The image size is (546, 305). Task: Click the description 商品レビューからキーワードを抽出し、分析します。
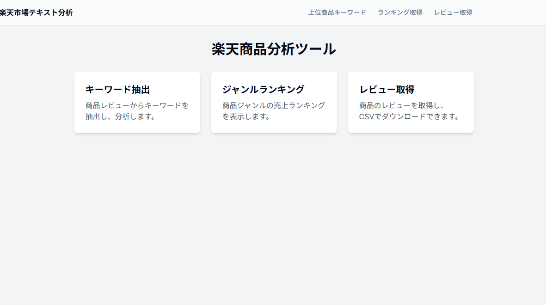(137, 111)
